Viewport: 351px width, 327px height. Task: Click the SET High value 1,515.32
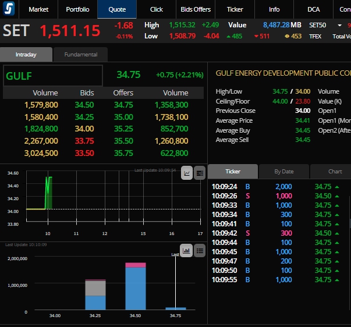pos(182,25)
